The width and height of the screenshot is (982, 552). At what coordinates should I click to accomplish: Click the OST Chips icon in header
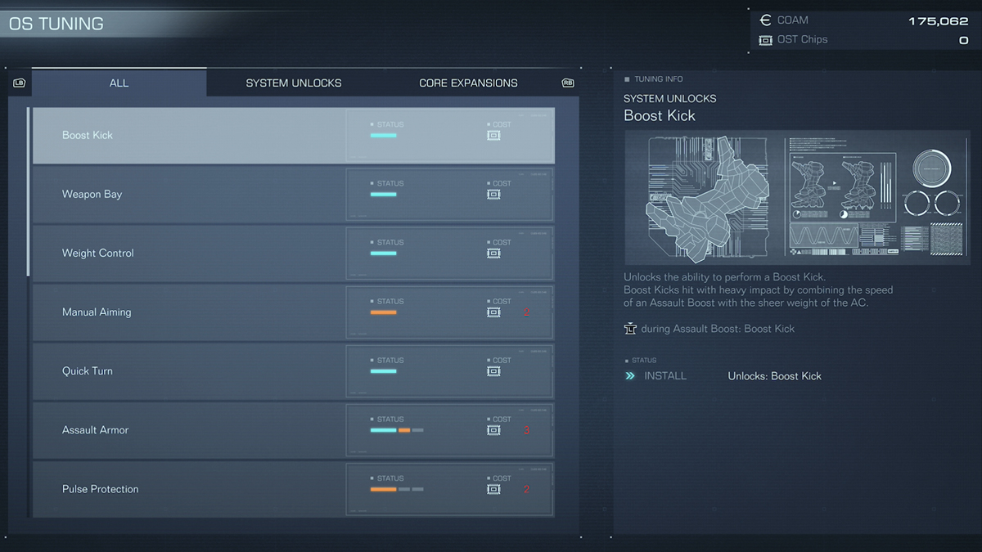(765, 40)
